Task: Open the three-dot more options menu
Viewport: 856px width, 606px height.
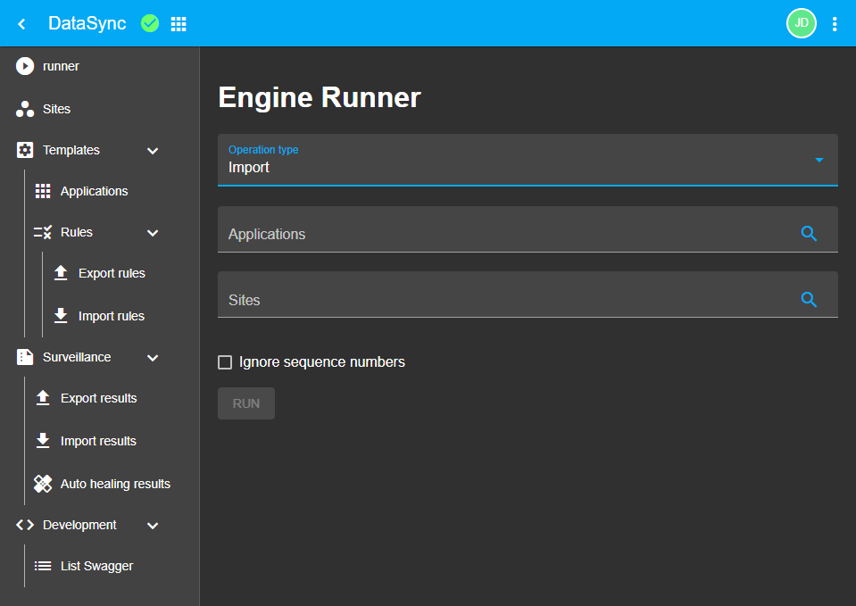Action: point(835,24)
